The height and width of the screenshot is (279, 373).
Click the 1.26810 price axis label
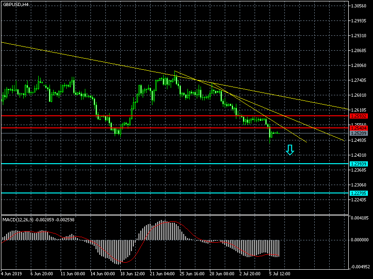tap(359, 95)
